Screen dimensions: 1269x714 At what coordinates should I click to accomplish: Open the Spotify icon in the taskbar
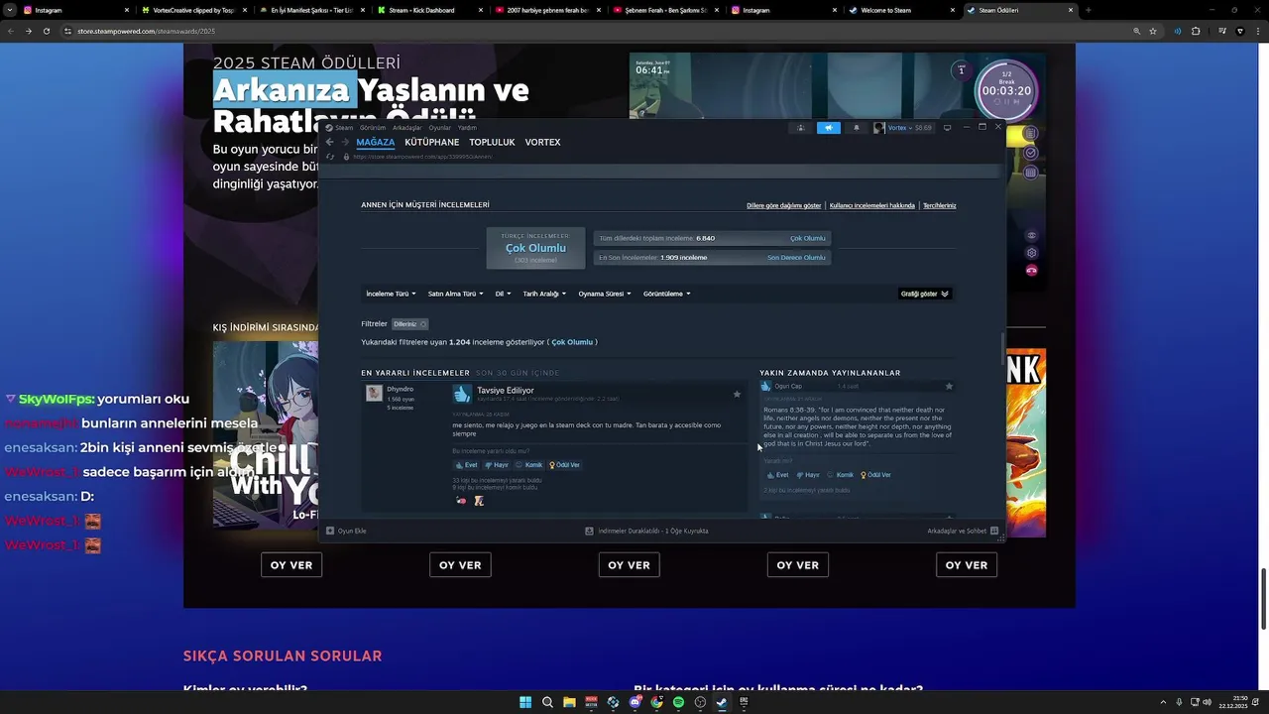coord(678,702)
